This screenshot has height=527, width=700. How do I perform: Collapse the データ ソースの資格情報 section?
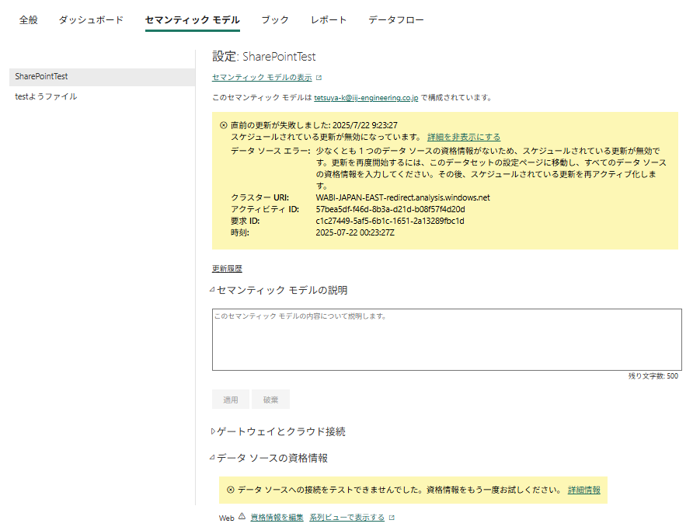tap(212, 458)
